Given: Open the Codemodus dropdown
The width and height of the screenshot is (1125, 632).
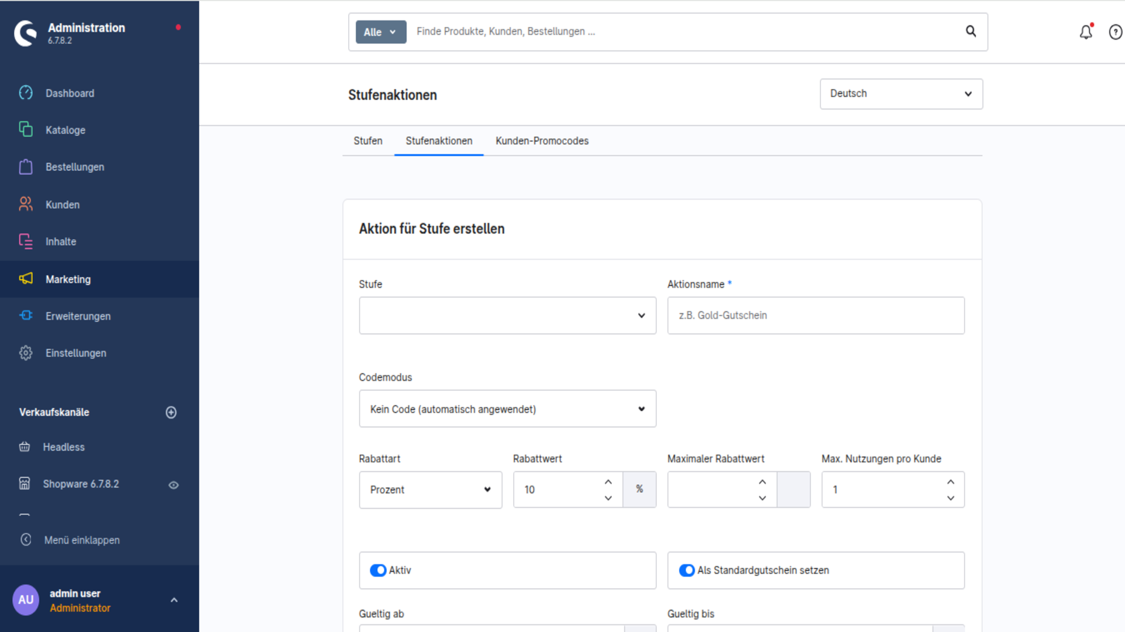Looking at the screenshot, I should pyautogui.click(x=507, y=408).
